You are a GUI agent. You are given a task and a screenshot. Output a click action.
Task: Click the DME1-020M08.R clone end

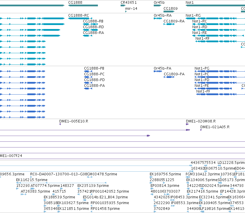(x=201, y=121)
